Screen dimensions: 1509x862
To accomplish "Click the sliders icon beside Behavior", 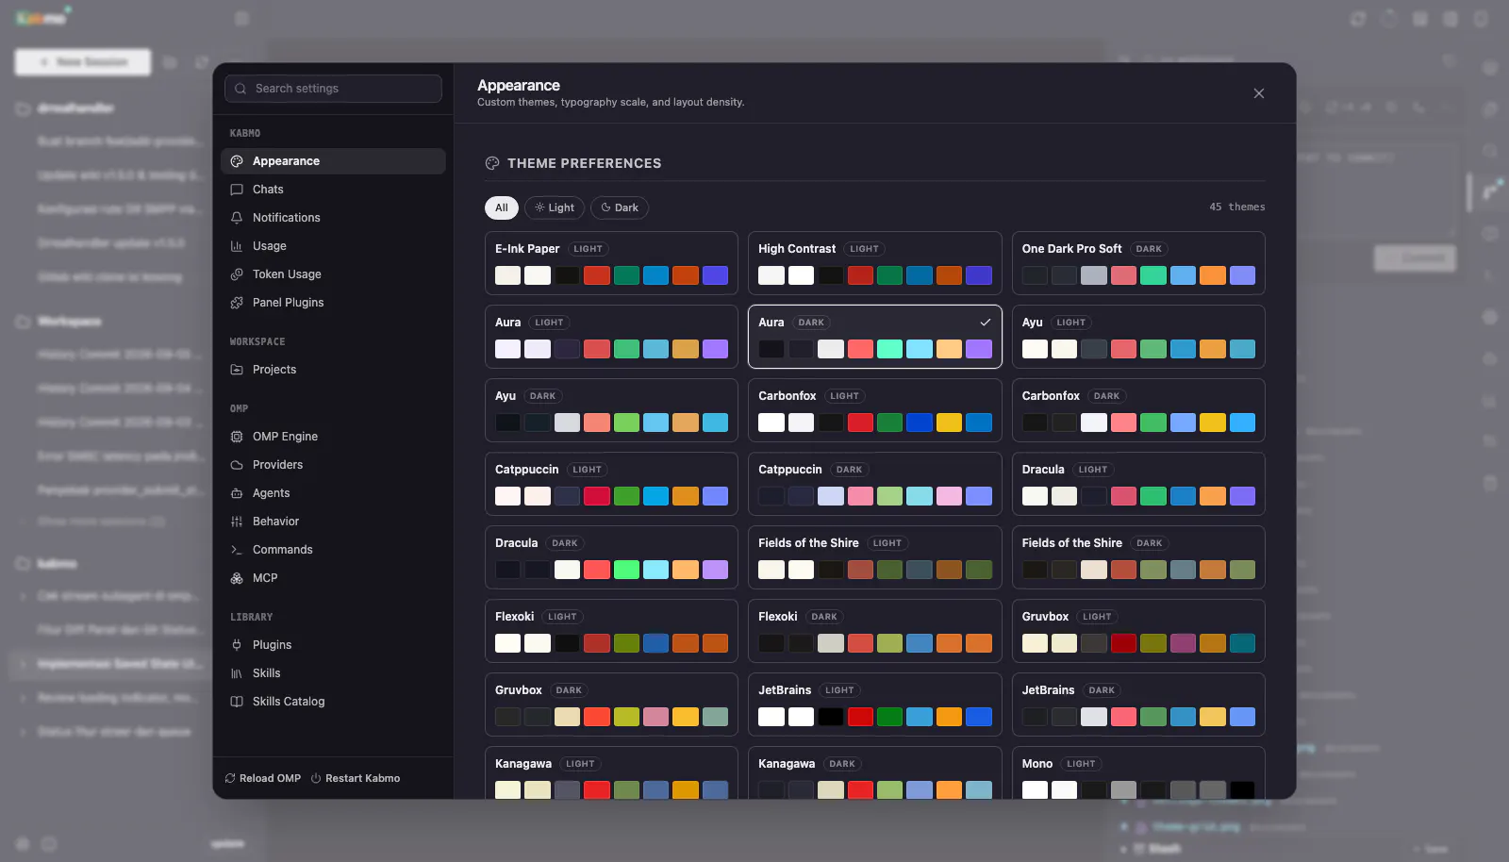I will click(237, 522).
